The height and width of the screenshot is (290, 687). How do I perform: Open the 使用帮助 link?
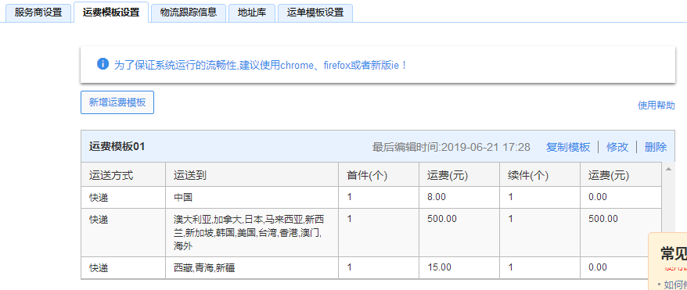656,106
